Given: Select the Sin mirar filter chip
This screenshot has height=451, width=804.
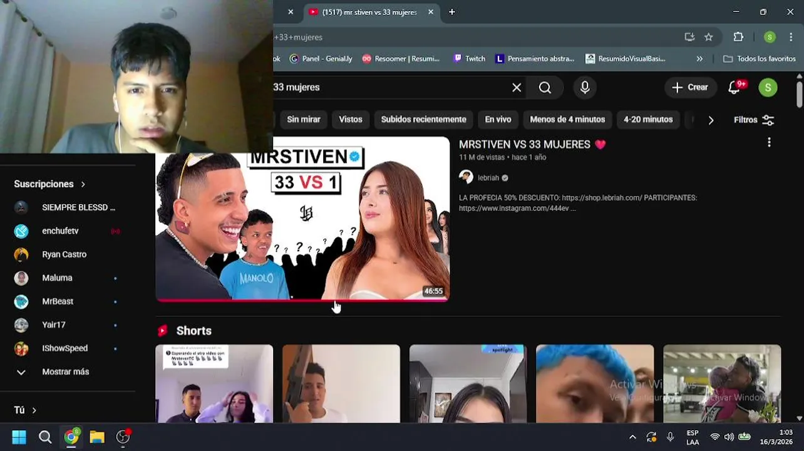Looking at the screenshot, I should [304, 120].
